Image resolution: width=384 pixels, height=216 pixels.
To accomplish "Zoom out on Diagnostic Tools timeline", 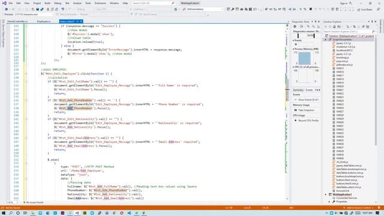I will (x=313, y=26).
